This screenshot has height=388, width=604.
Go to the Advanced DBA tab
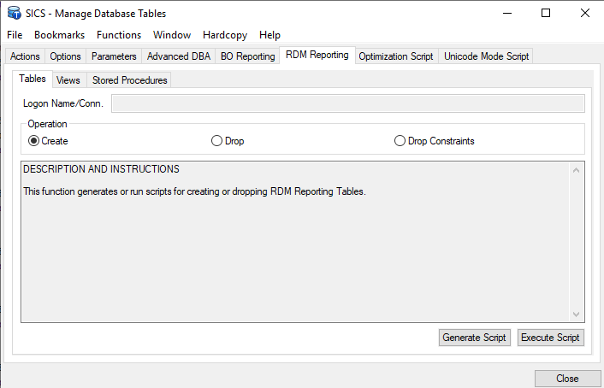[178, 56]
